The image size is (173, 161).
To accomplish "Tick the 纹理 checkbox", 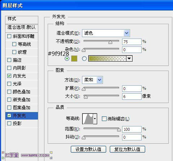I will pos(14,52).
